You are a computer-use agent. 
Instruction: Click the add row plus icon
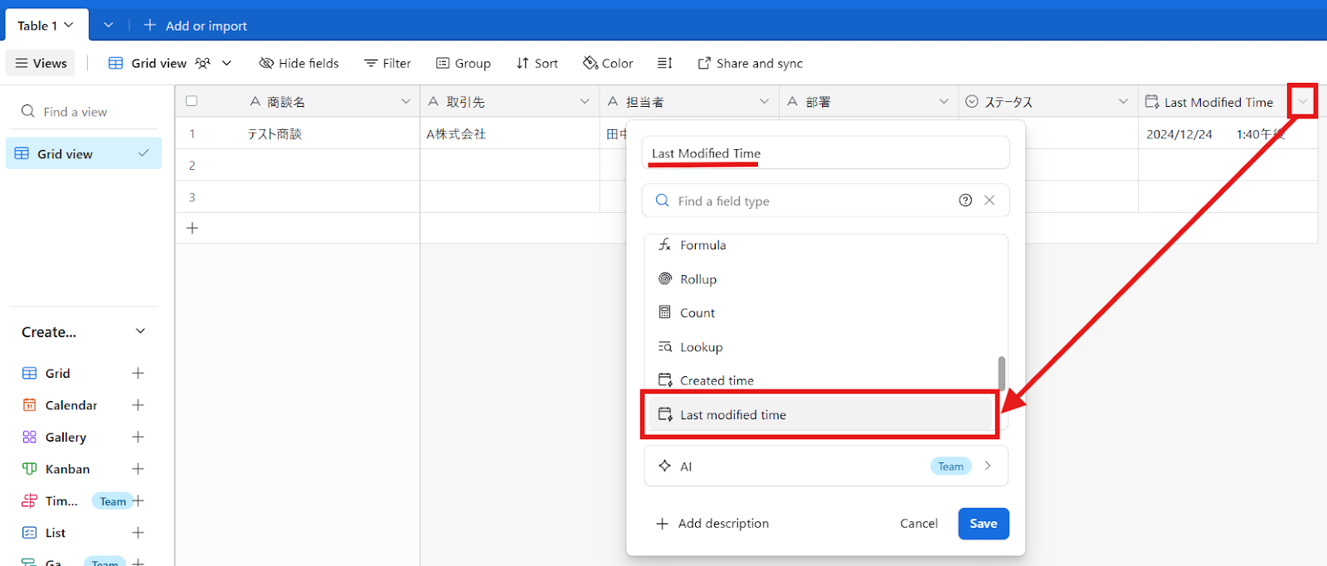click(x=192, y=228)
